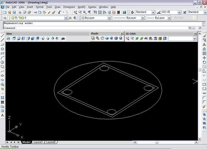
Task: Select the Line tool in Draw toolbar
Action: click(2, 36)
